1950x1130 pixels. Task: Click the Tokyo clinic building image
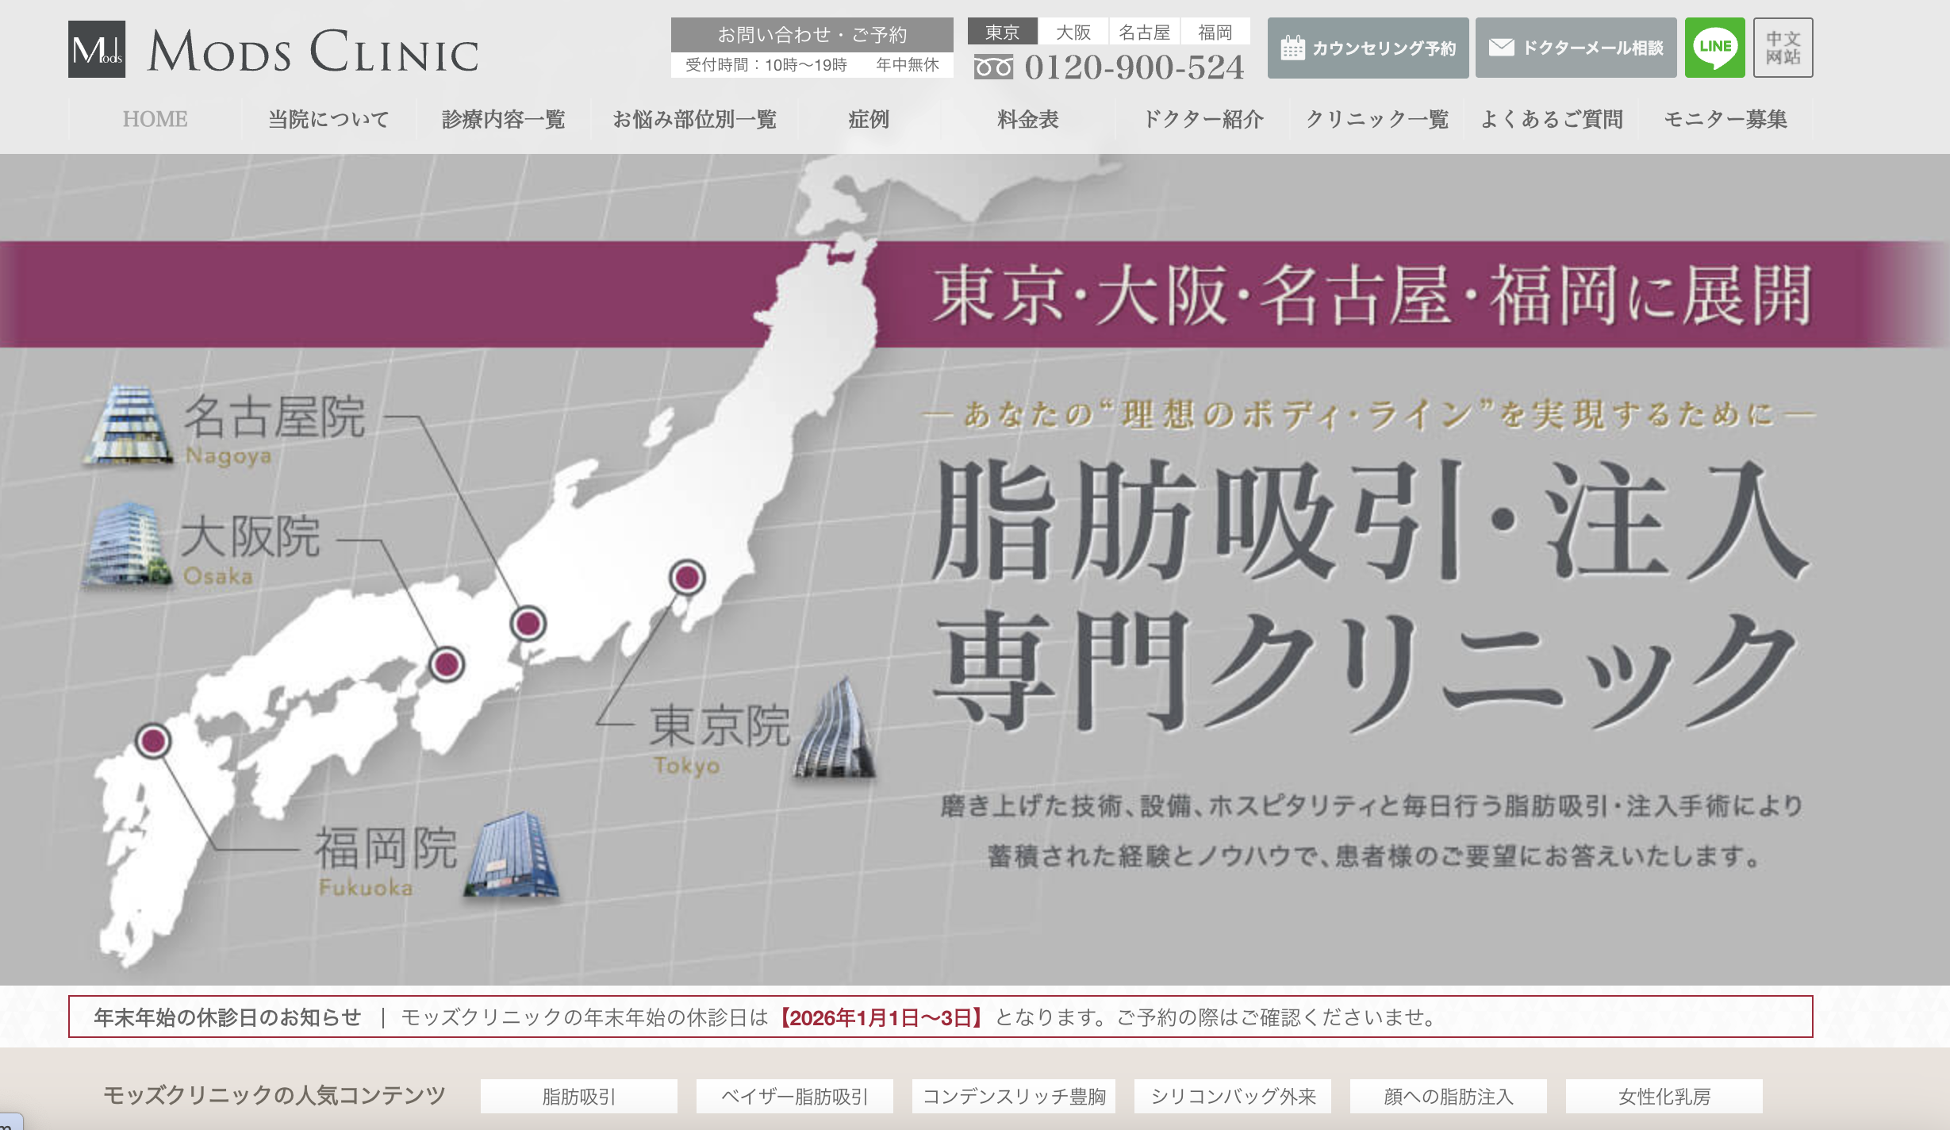click(835, 730)
